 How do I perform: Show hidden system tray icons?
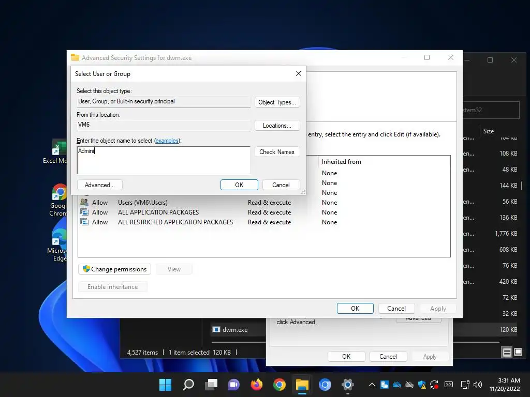(x=372, y=385)
